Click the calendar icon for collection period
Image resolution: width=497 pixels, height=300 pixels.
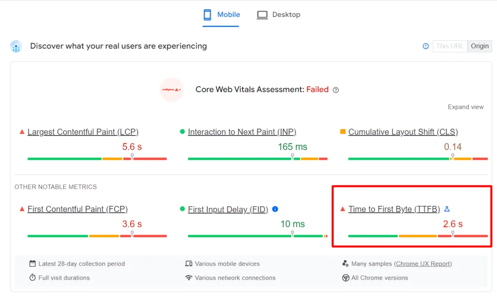33,264
